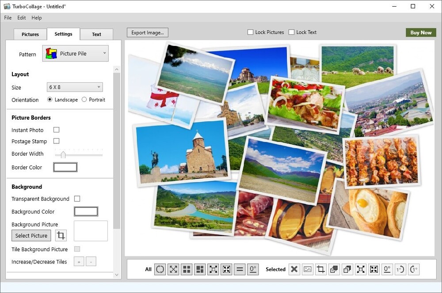Bring the selected picture to front
442x293 pixels.
[x=334, y=269]
